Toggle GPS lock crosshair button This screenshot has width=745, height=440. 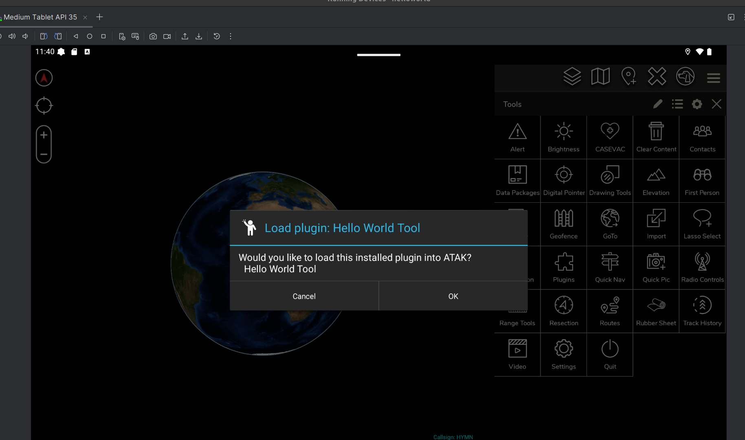coord(44,106)
